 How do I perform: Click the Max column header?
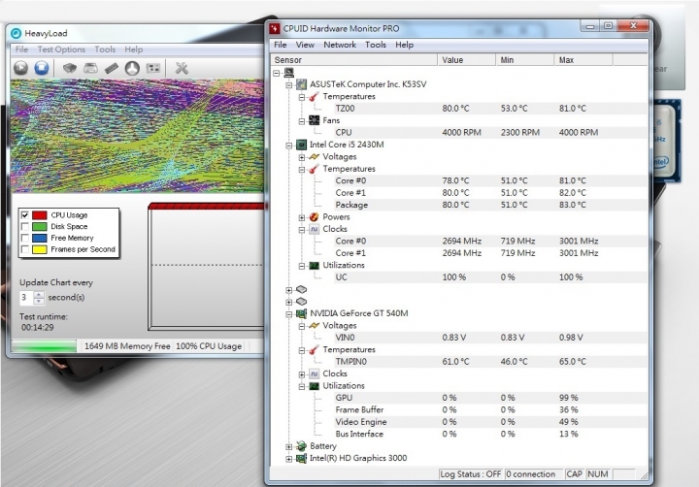point(583,60)
